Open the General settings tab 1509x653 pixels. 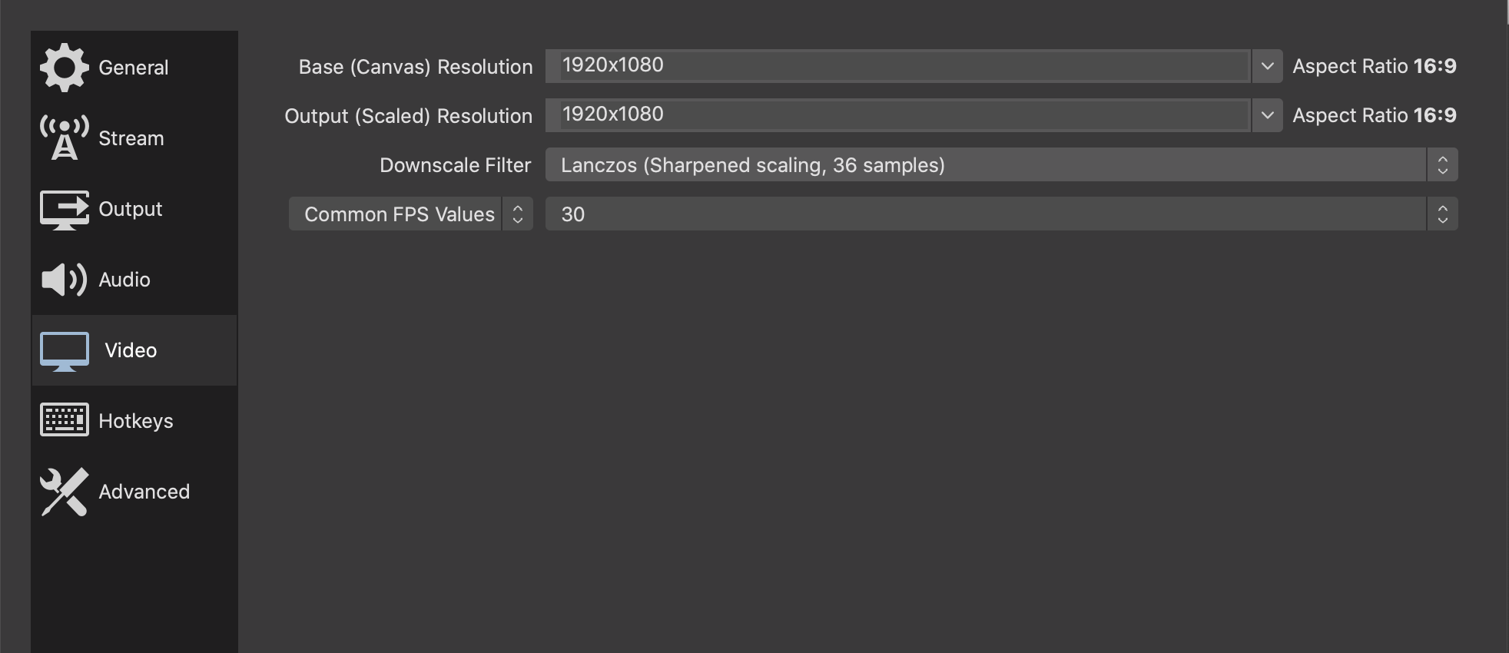[x=133, y=68]
